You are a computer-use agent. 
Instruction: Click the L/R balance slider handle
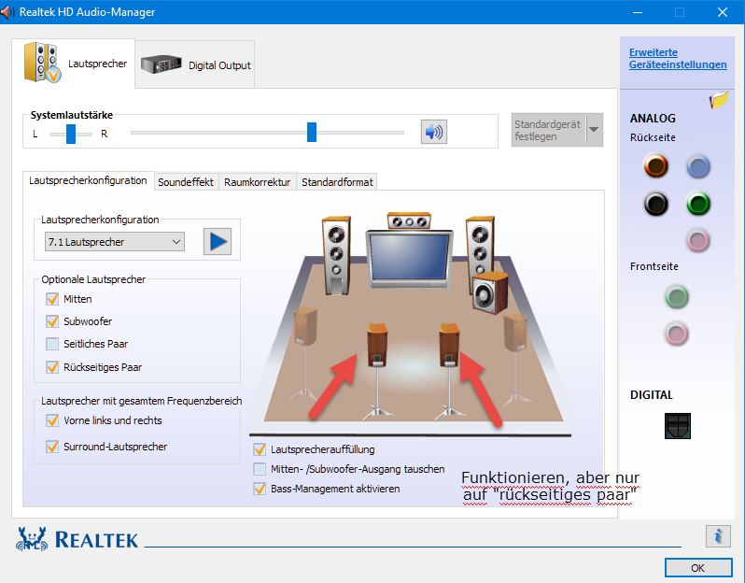pyautogui.click(x=71, y=134)
